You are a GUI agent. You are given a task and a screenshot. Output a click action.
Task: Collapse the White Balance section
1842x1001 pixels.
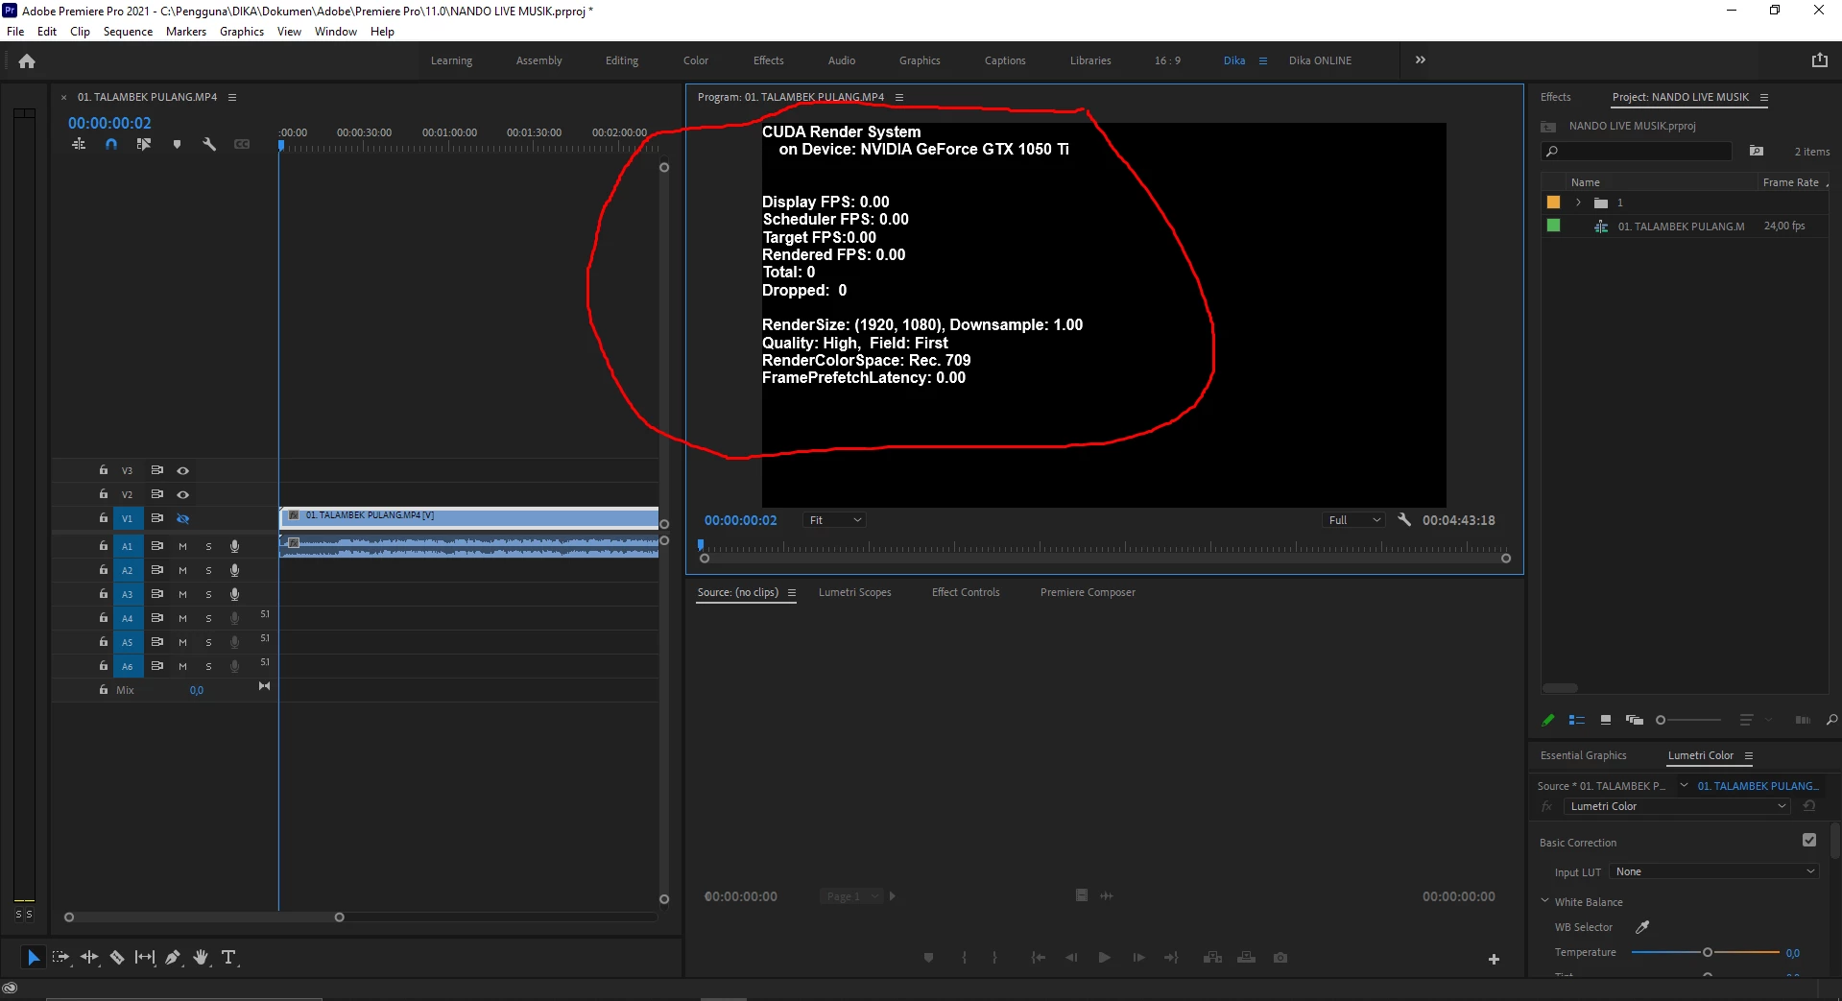click(1545, 901)
